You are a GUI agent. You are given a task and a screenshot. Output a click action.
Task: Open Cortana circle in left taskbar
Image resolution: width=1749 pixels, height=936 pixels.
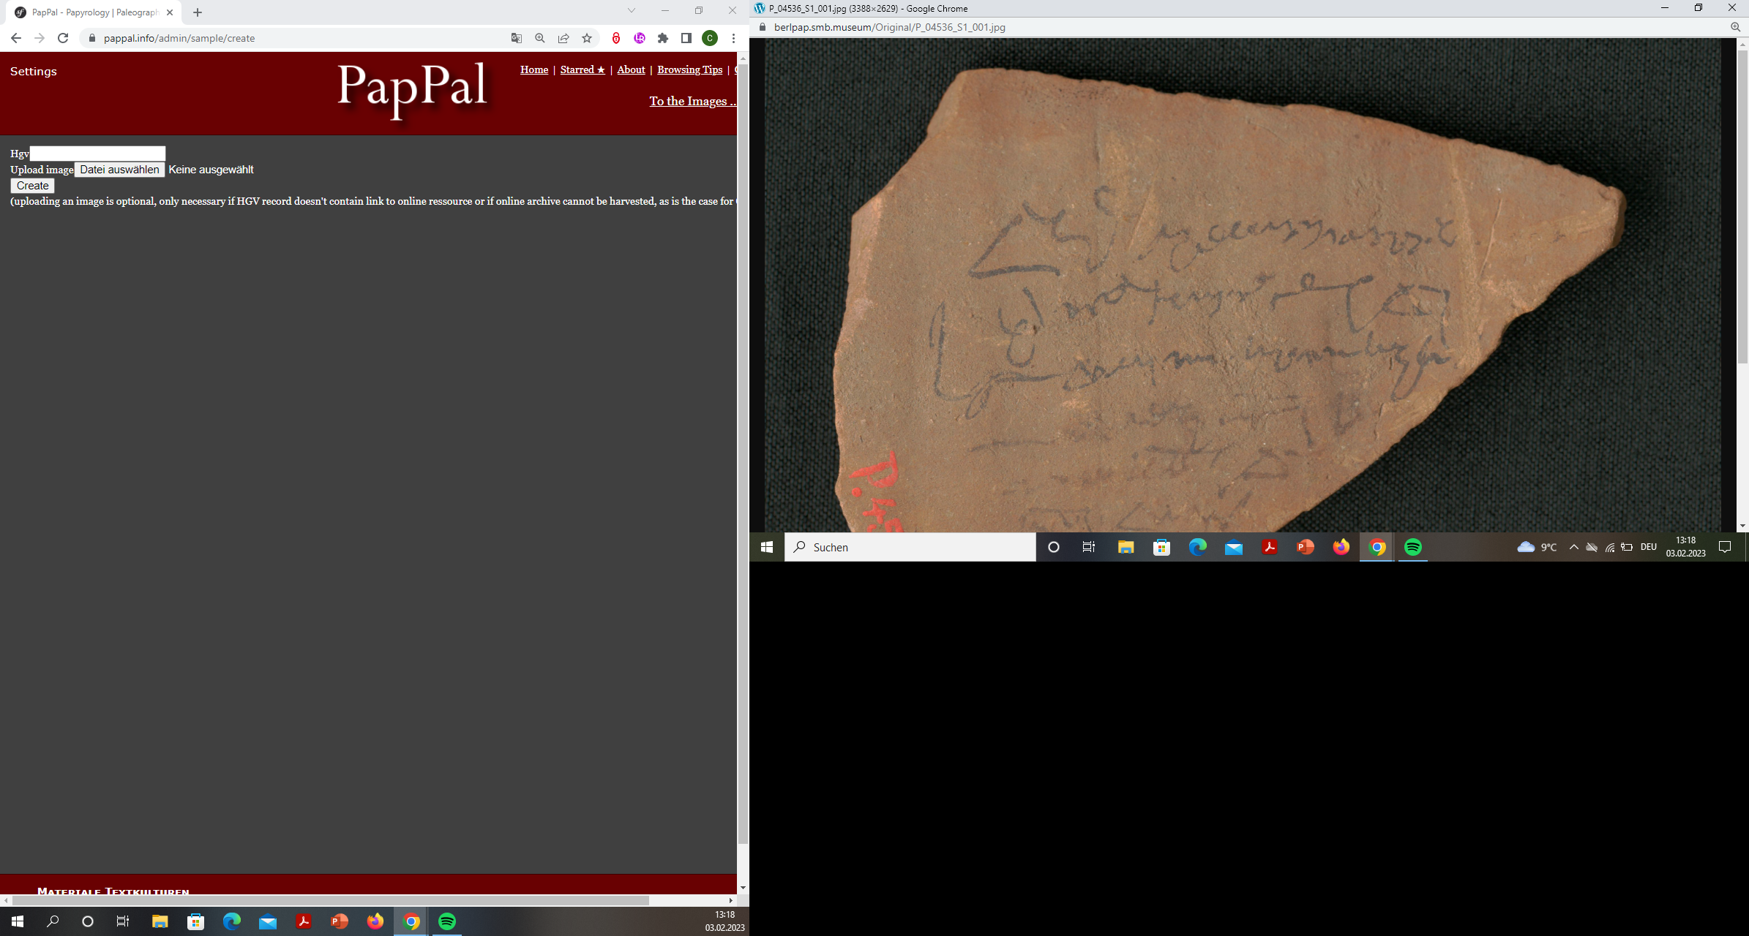(x=88, y=921)
